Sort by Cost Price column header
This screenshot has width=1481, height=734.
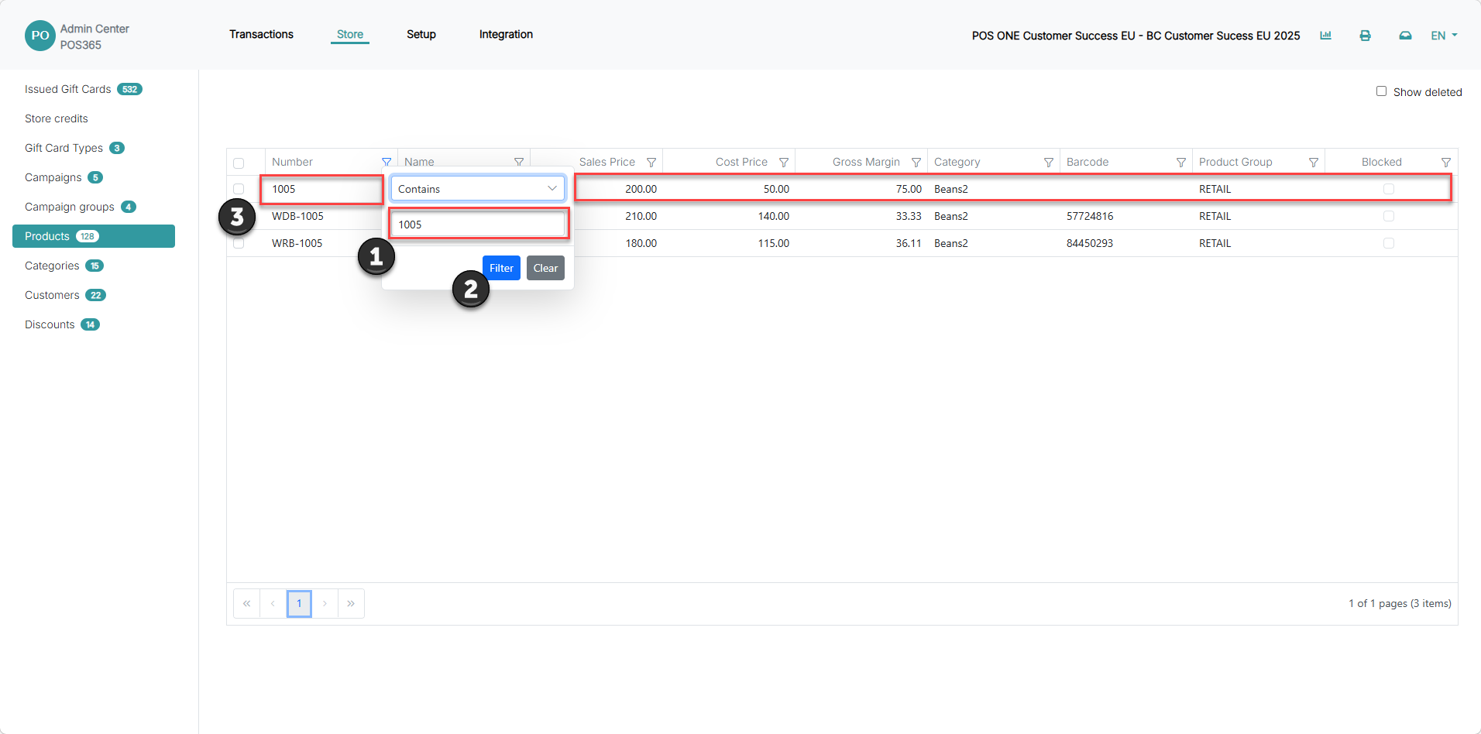tap(741, 162)
